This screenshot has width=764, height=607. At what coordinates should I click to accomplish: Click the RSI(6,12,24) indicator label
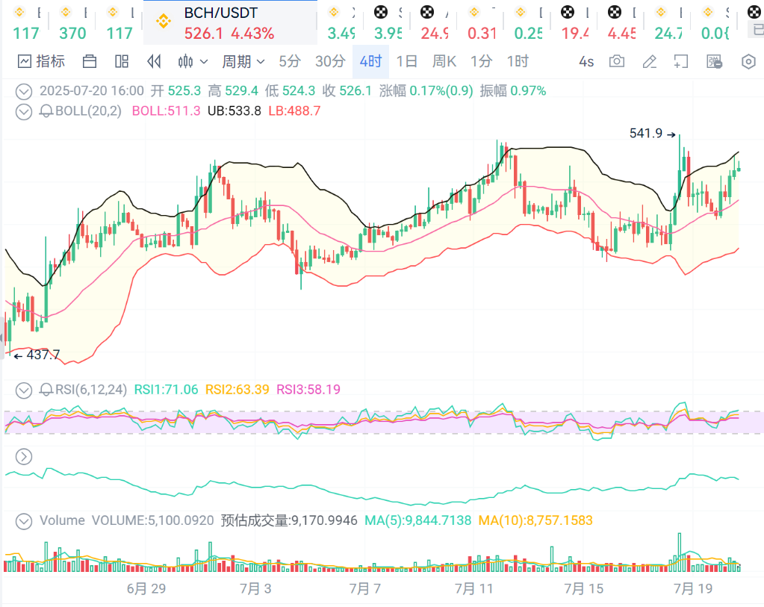click(91, 390)
